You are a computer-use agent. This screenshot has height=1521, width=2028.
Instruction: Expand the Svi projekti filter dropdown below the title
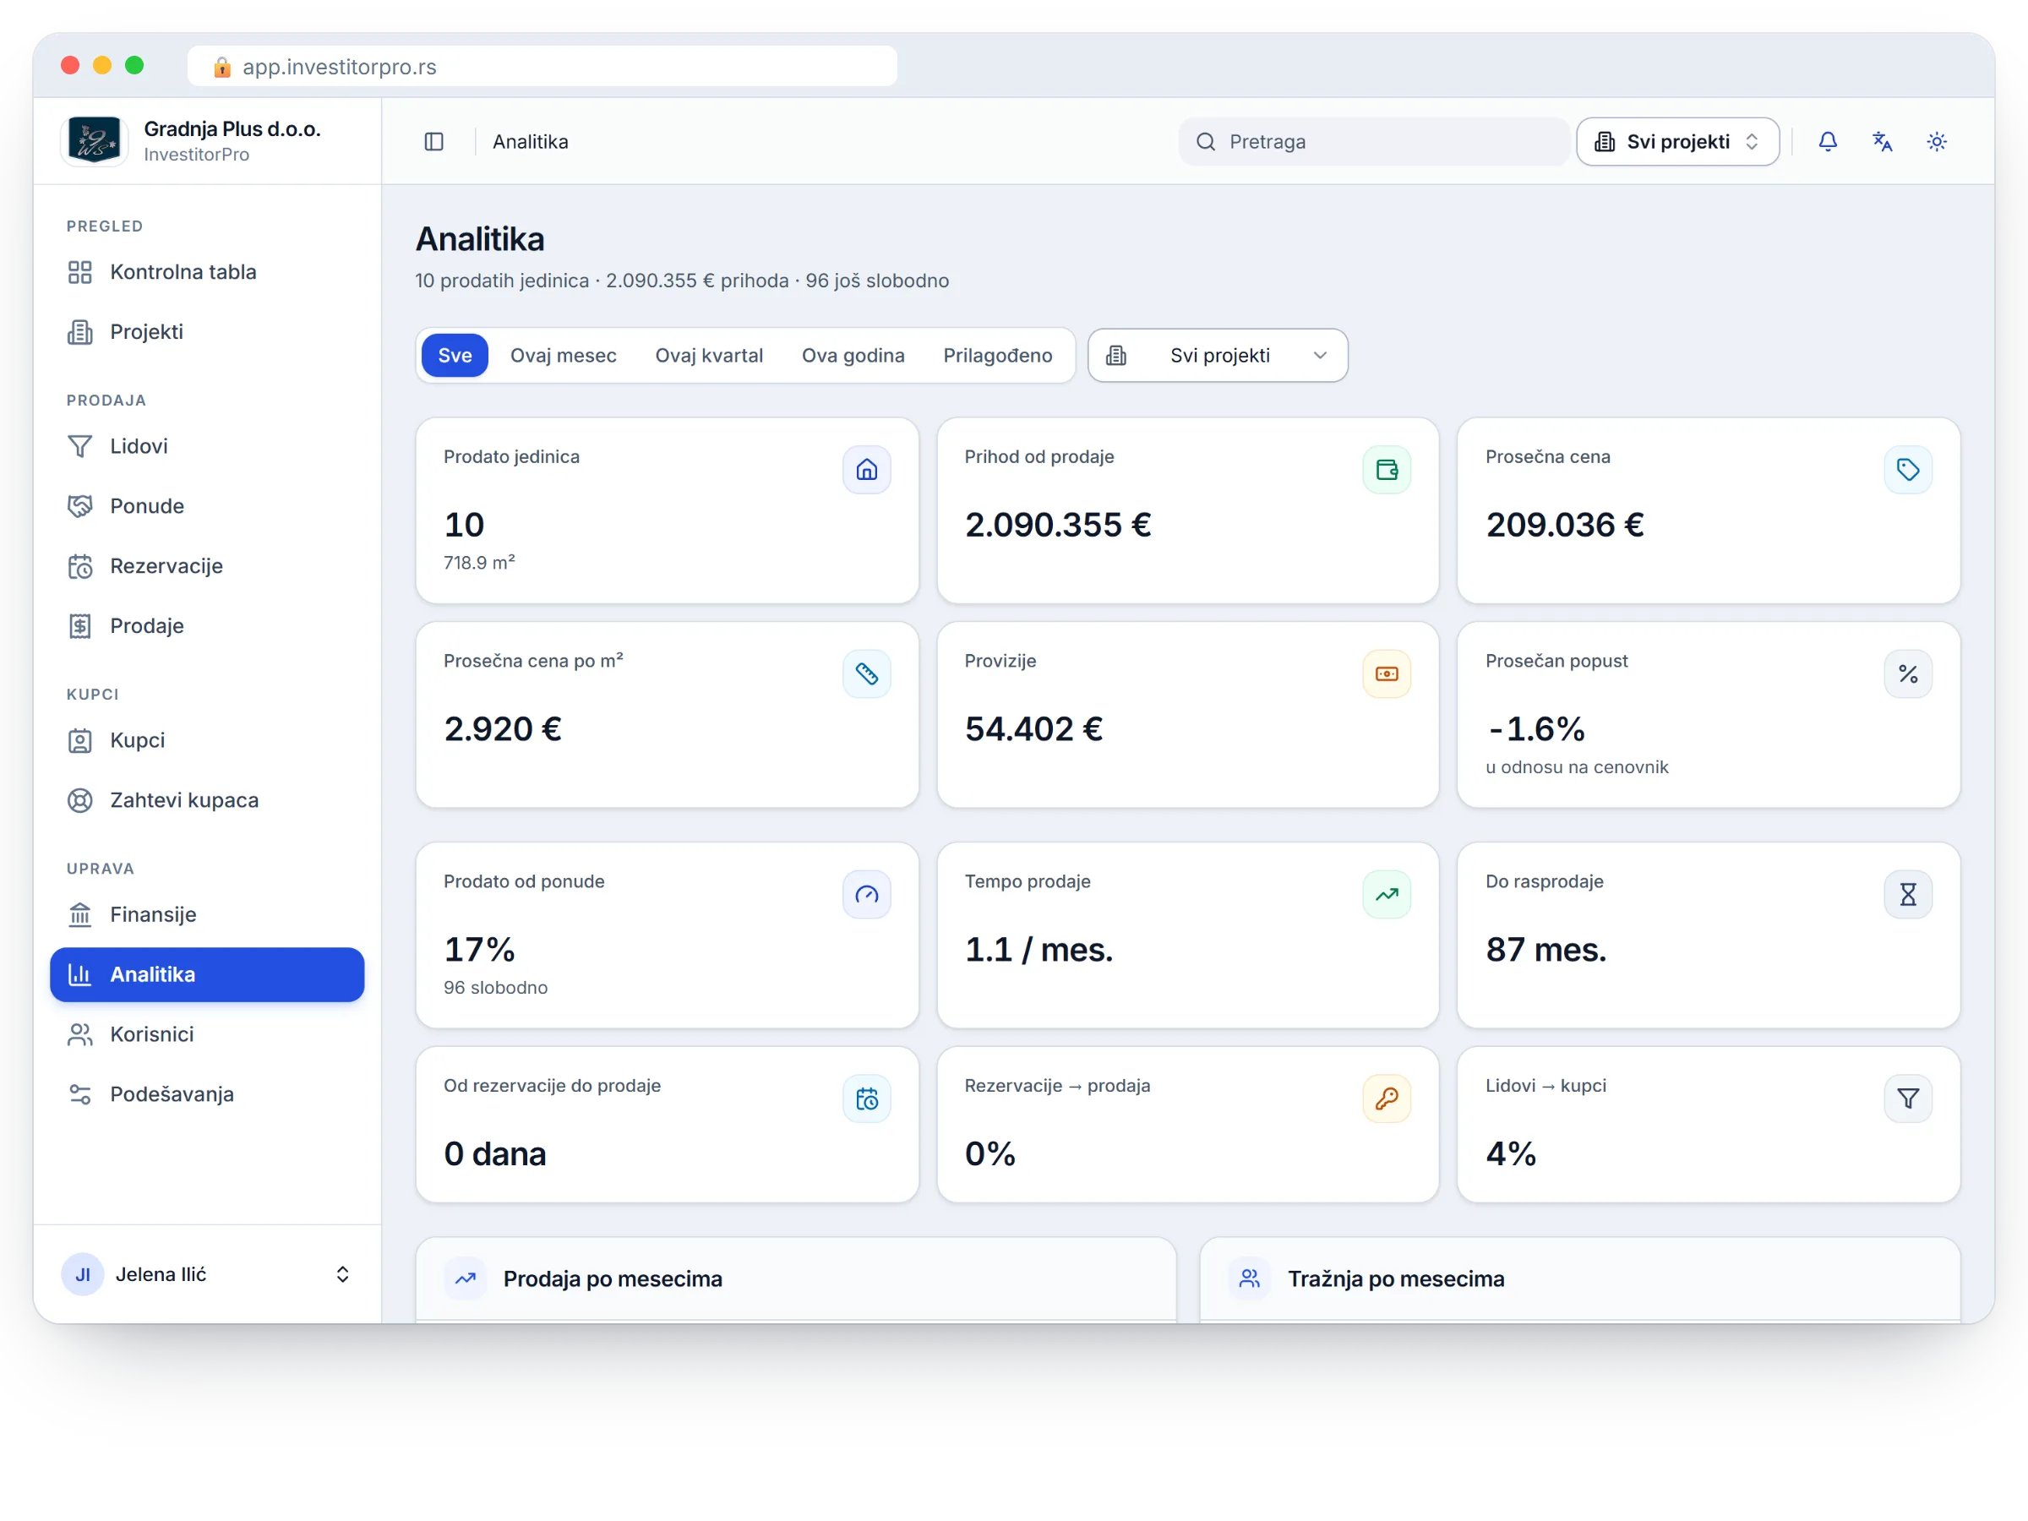click(1217, 355)
